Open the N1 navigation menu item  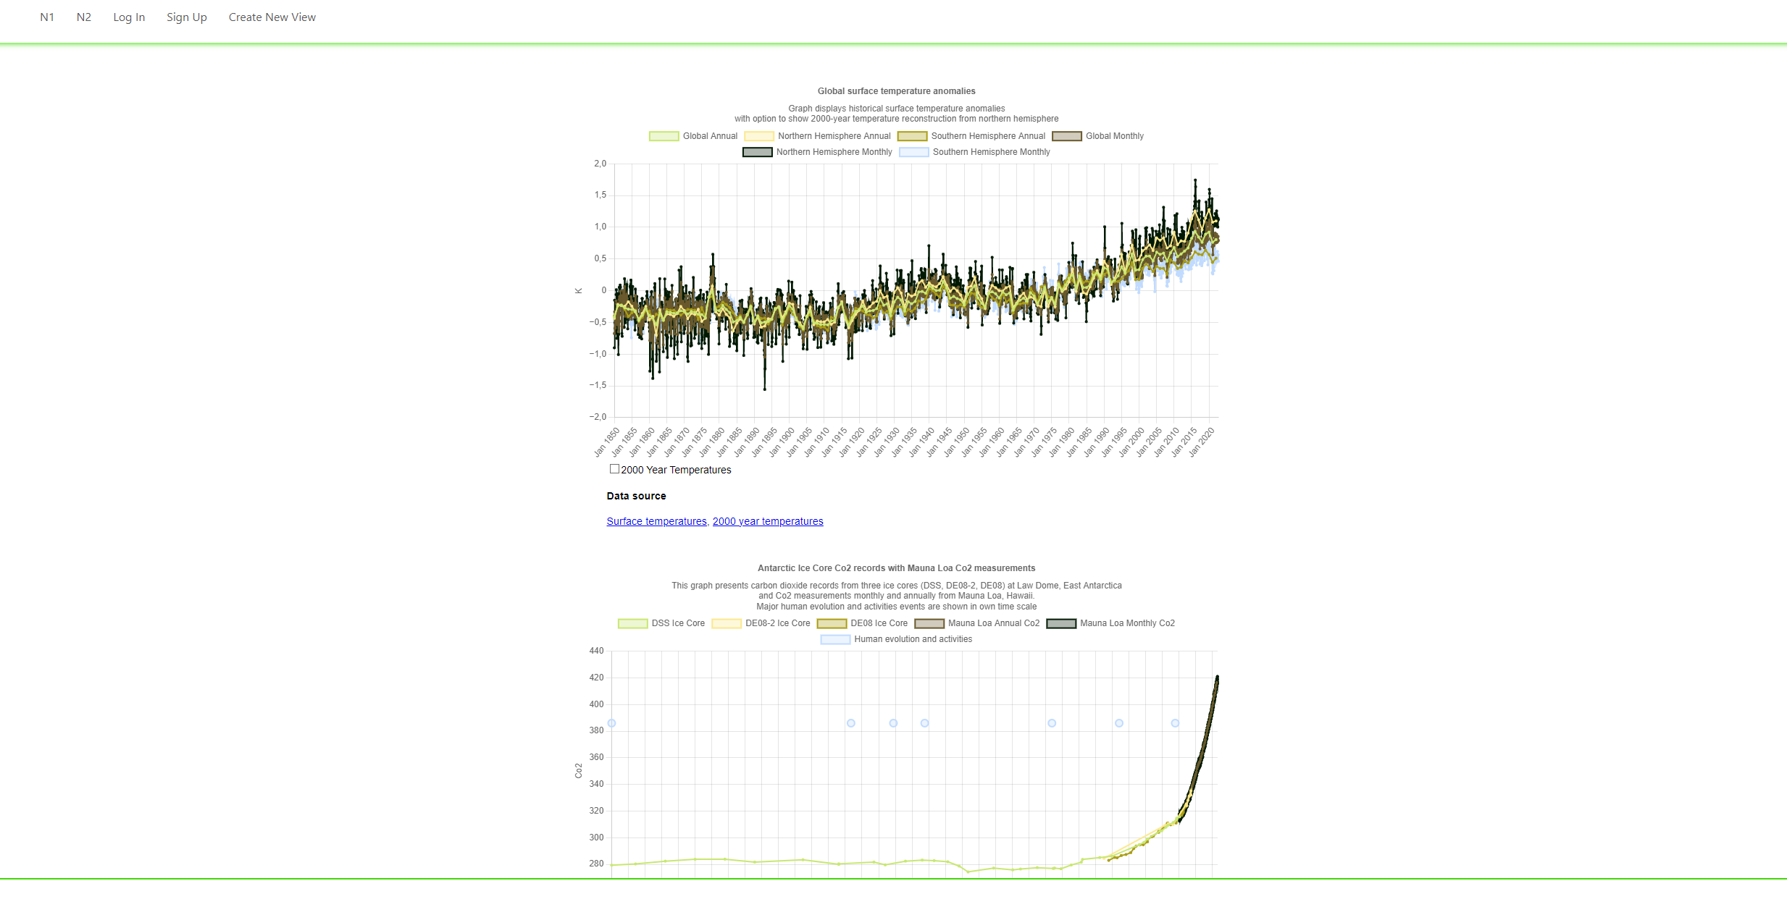[46, 17]
